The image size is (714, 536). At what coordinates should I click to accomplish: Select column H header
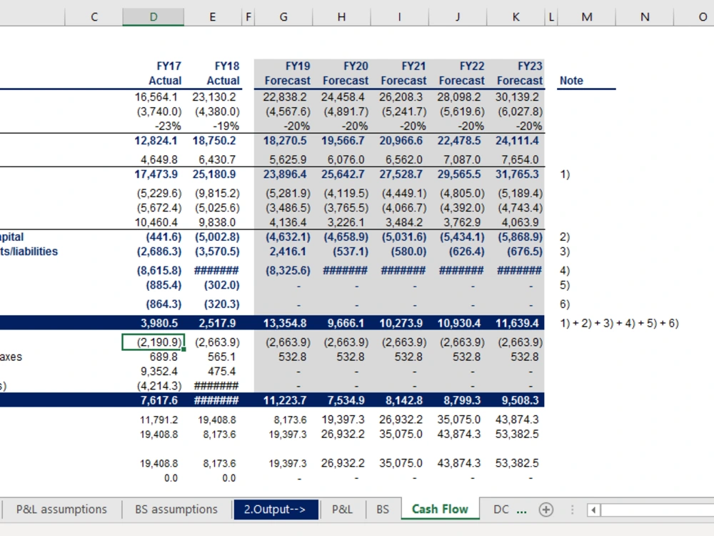pyautogui.click(x=341, y=17)
